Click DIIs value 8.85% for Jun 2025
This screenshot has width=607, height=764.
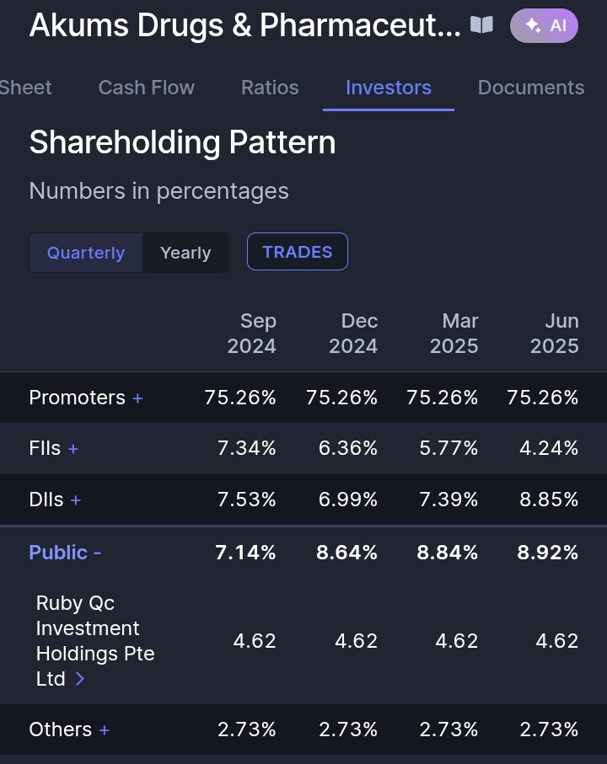click(549, 499)
